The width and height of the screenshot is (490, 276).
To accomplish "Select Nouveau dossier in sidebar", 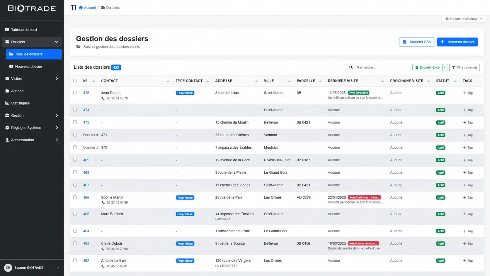I will click(34, 67).
